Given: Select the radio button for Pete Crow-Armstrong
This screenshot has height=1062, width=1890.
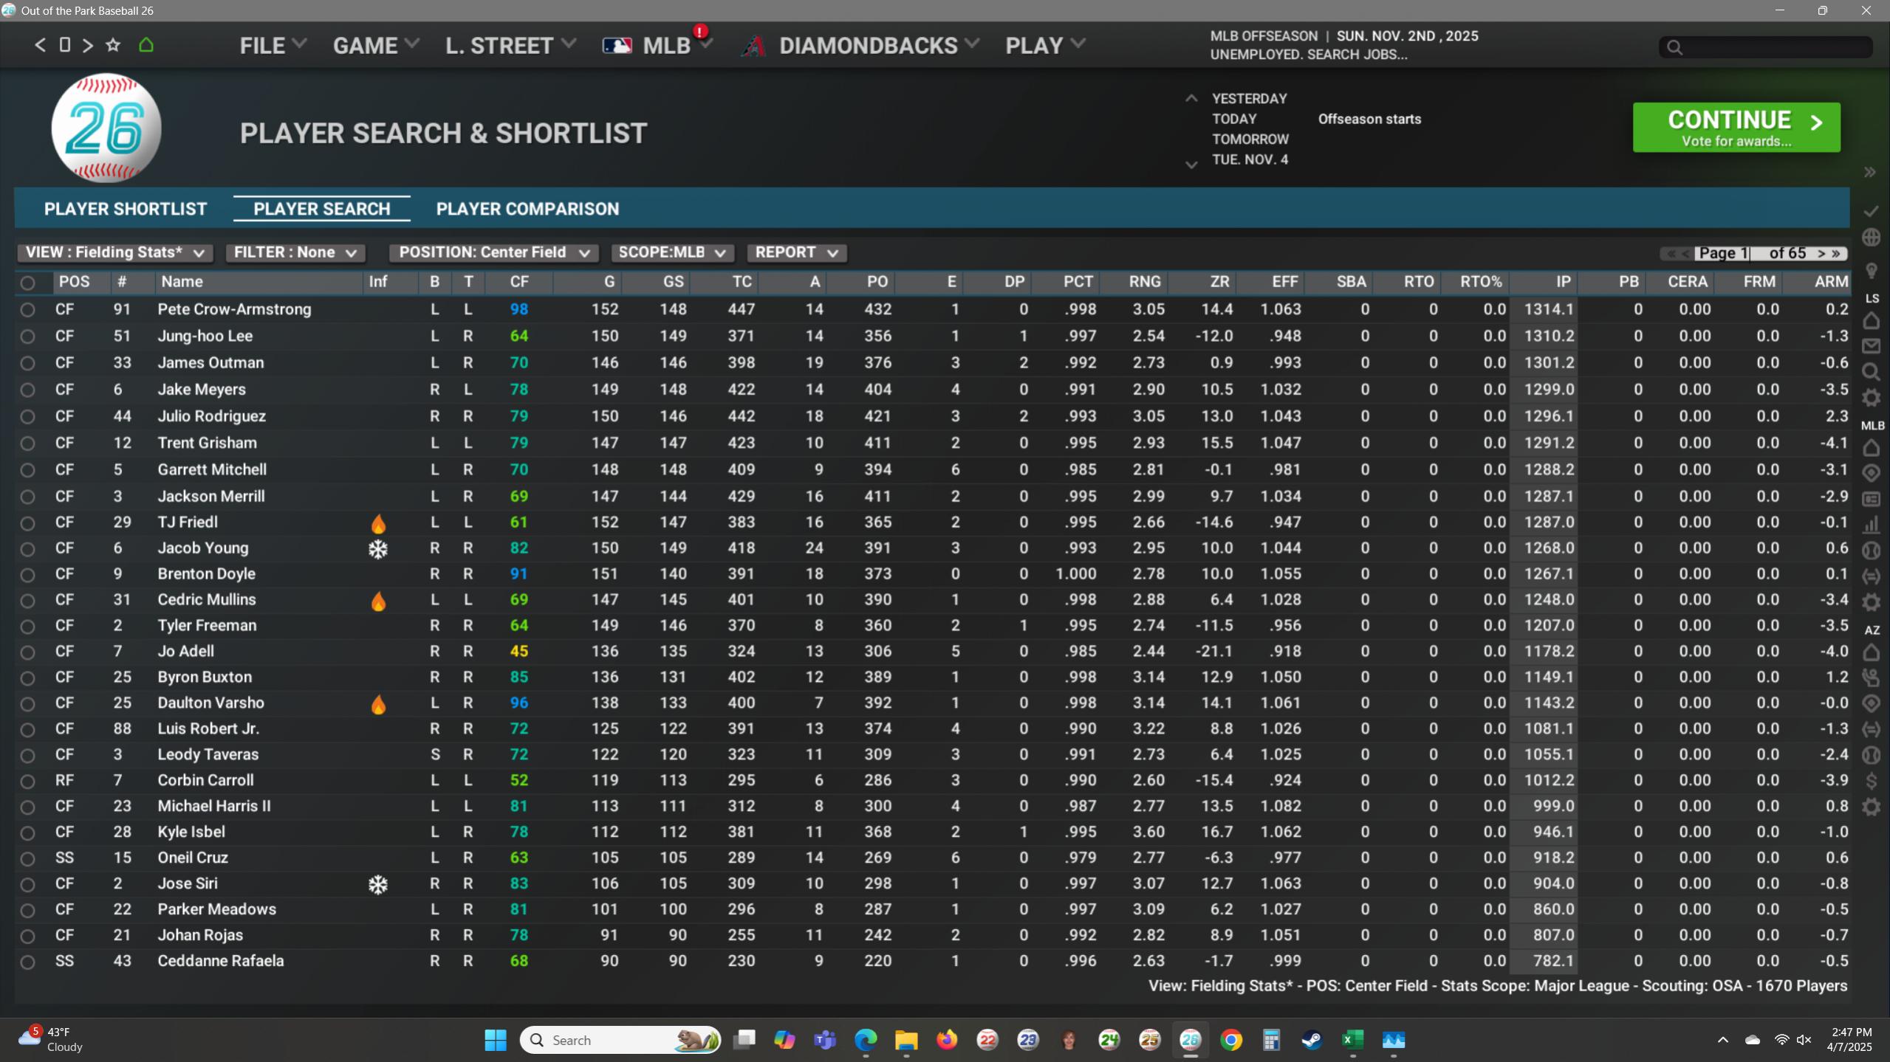Looking at the screenshot, I should point(27,310).
